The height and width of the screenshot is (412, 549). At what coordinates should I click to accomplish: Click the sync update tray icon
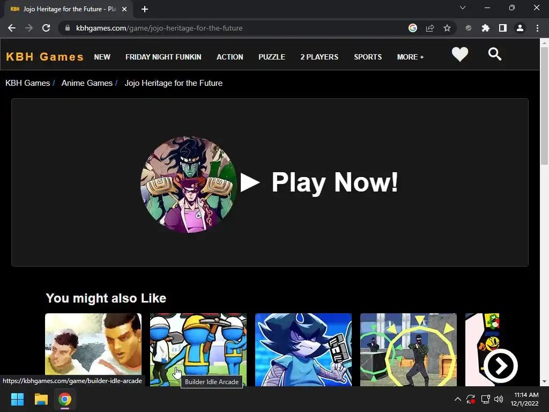pos(471,399)
